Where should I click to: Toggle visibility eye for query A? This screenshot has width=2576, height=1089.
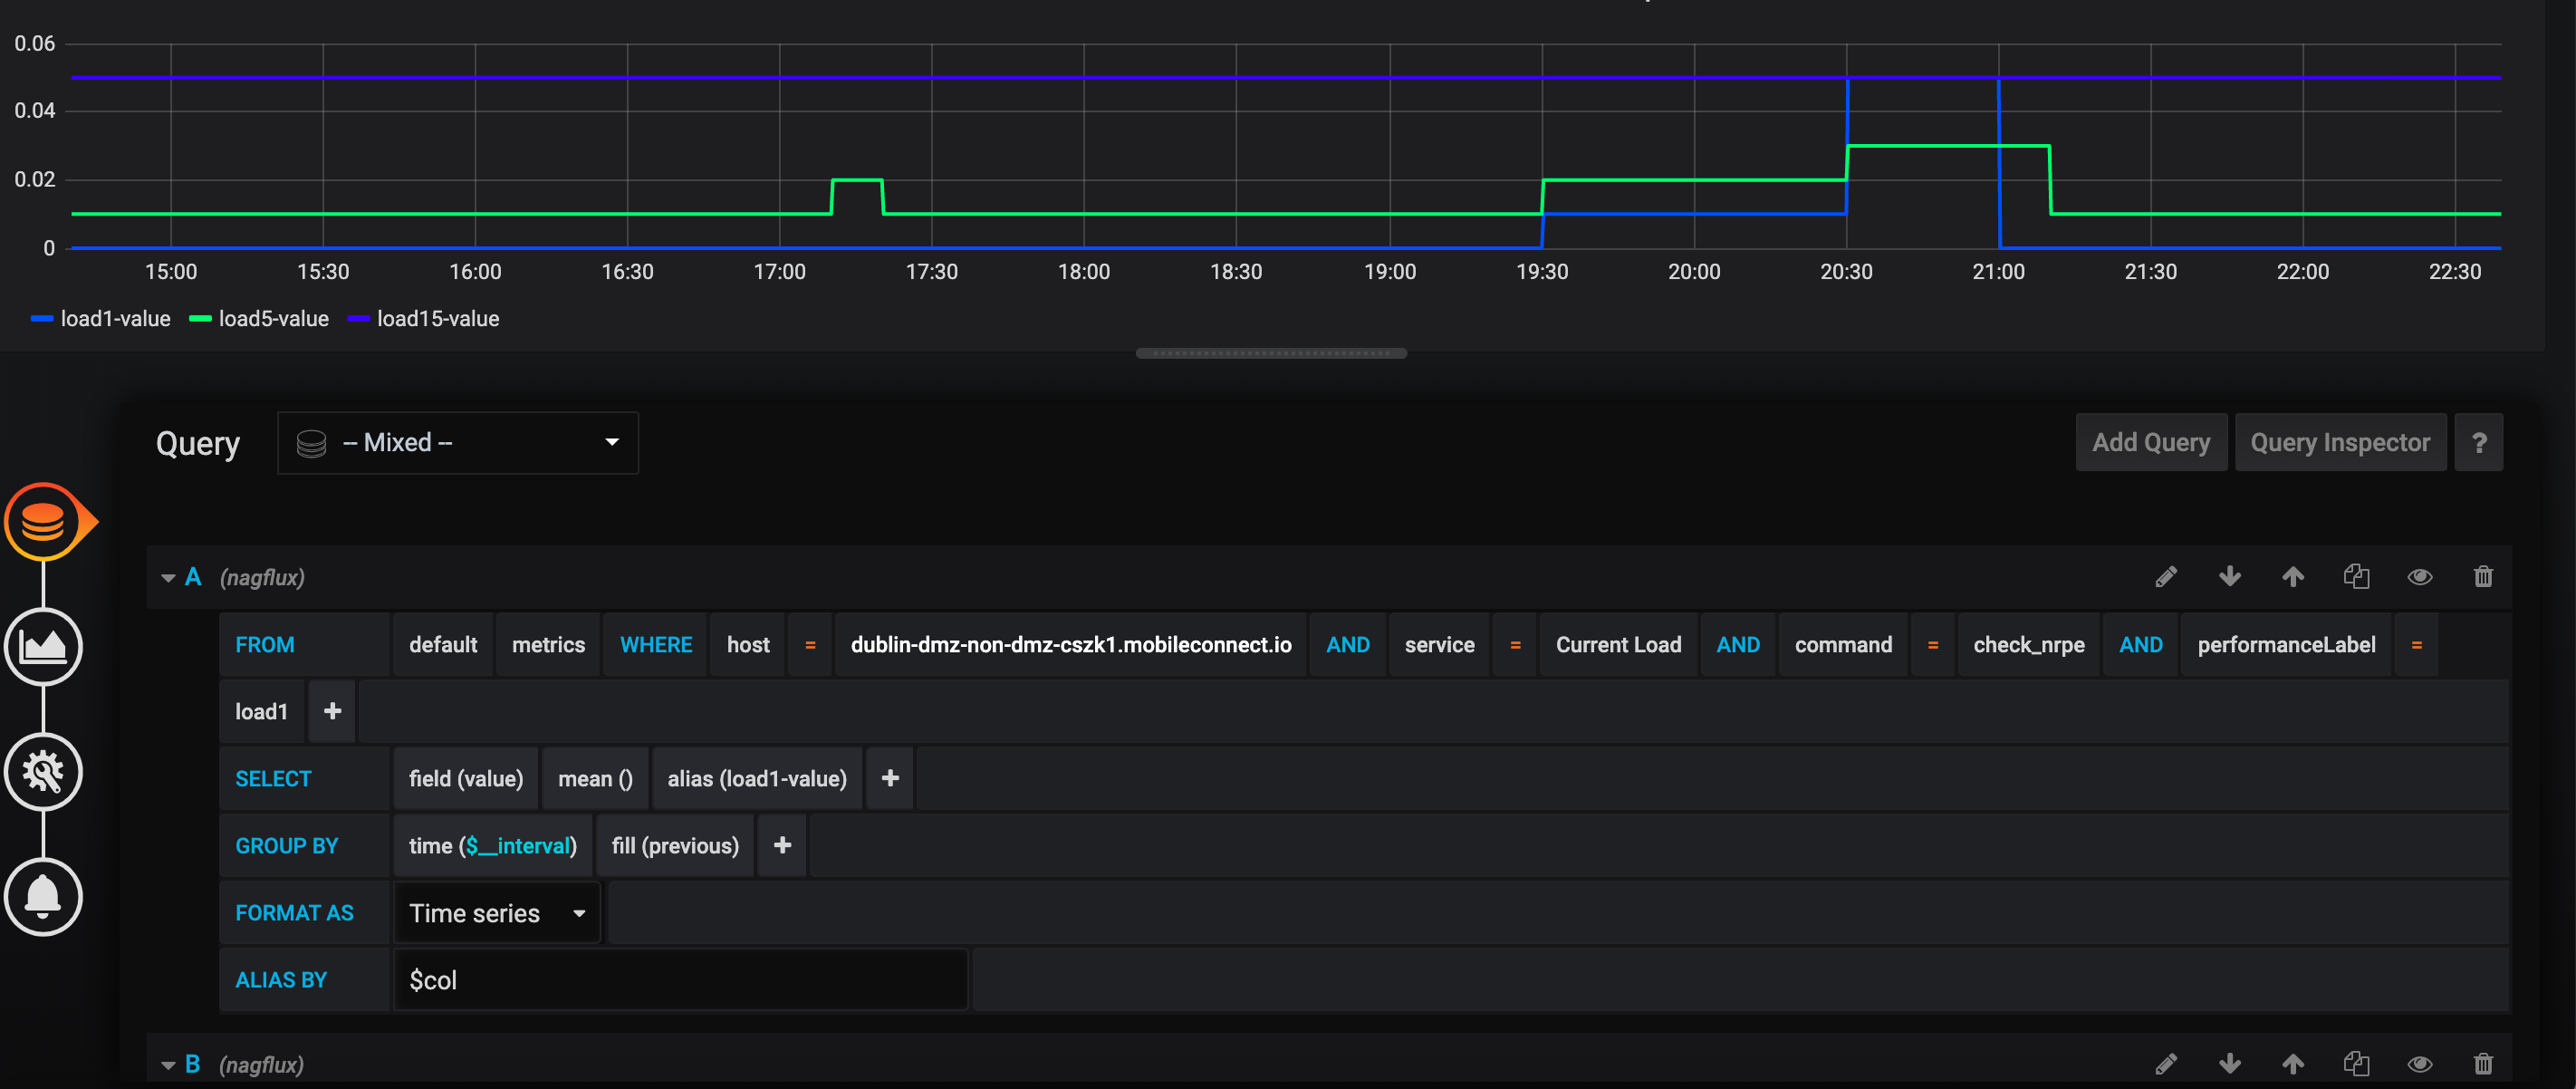(2419, 577)
